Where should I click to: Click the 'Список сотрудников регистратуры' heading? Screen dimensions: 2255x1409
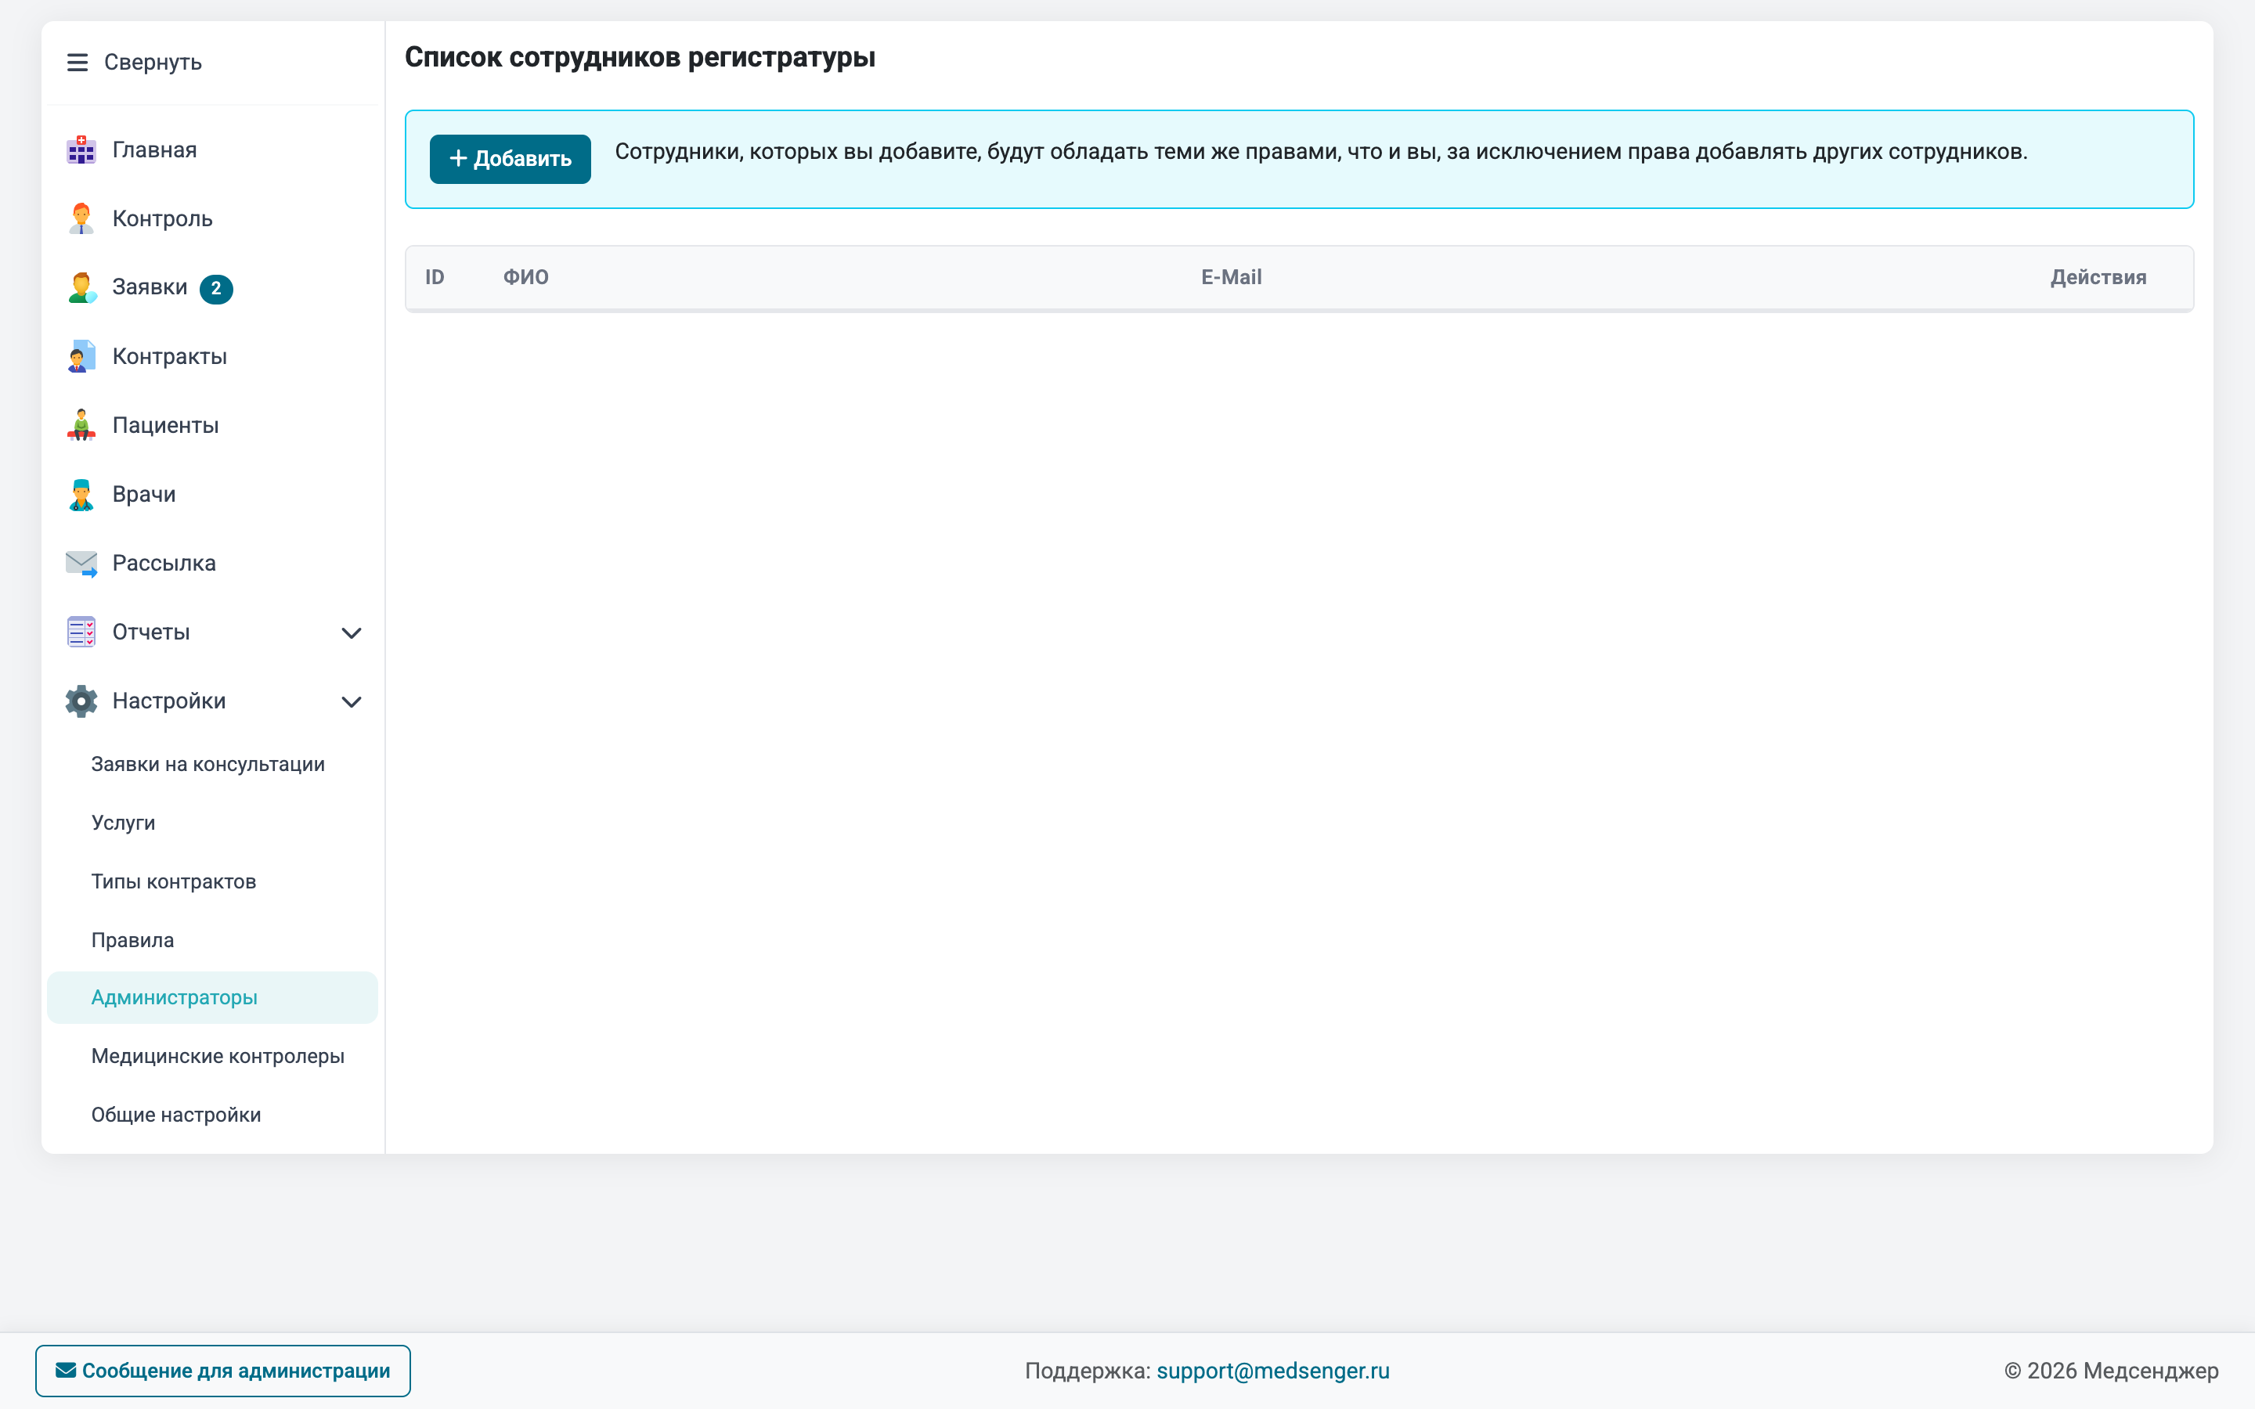coord(640,58)
